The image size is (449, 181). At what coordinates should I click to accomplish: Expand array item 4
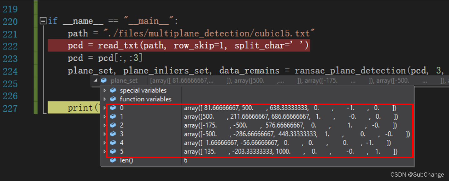[105, 143]
